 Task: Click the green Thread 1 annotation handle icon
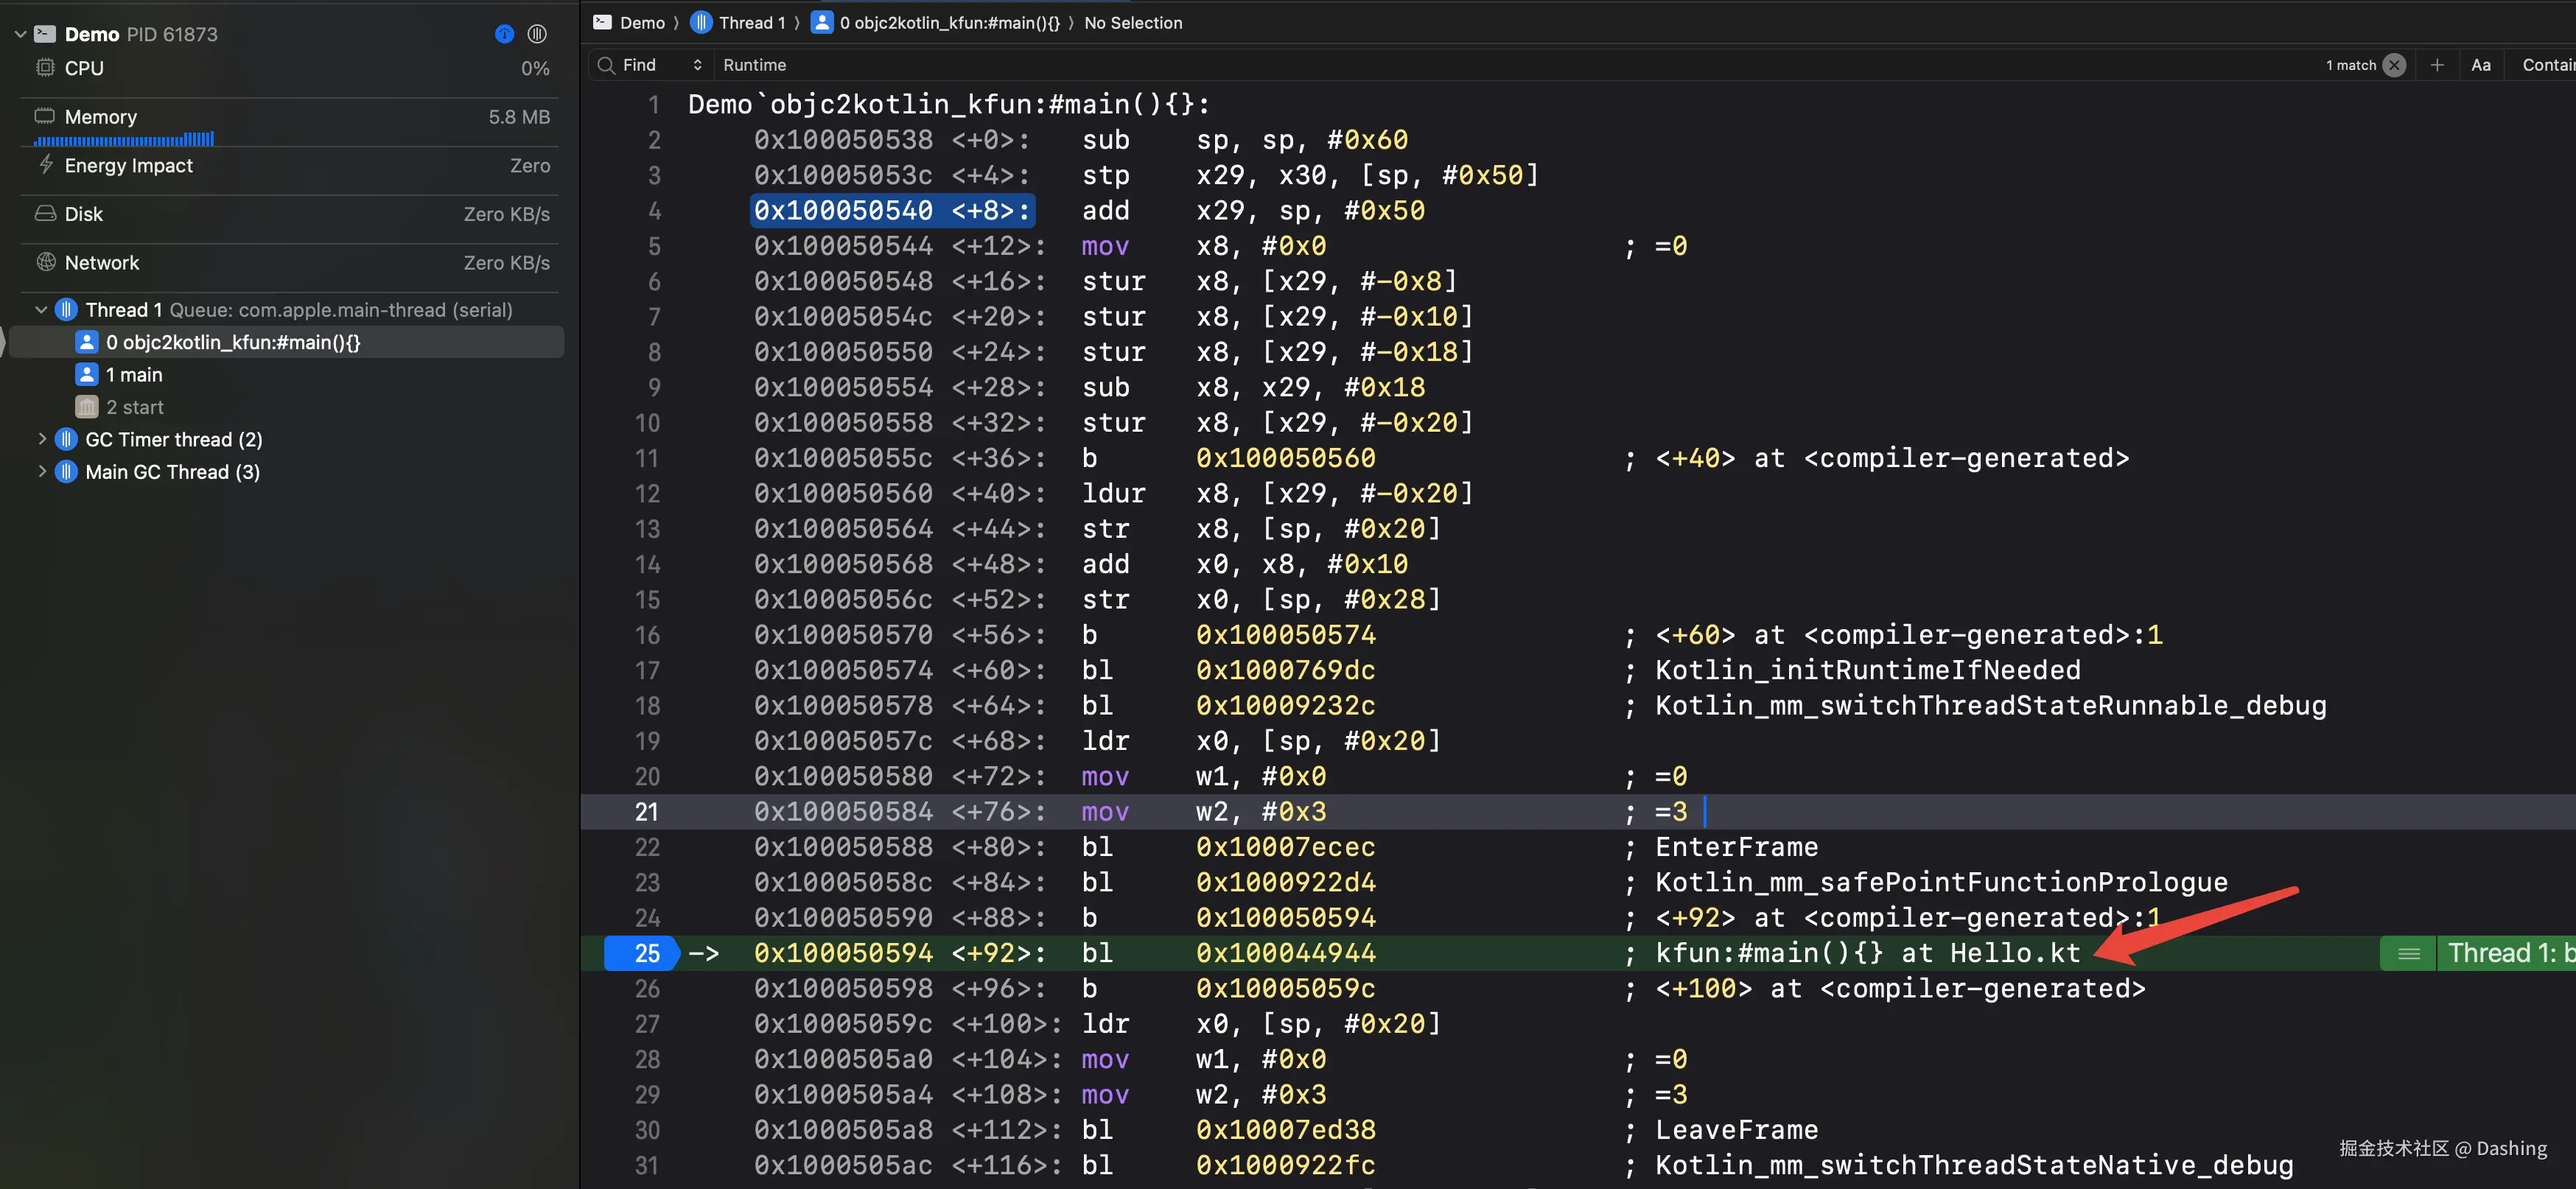2409,953
